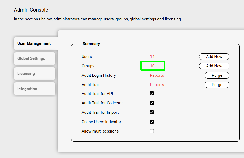Turn off Online Users Indicator checkbox

[x=152, y=122]
